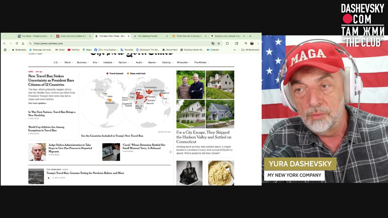
Task: Open the apps grid in bookmarks bar
Action: point(5,50)
